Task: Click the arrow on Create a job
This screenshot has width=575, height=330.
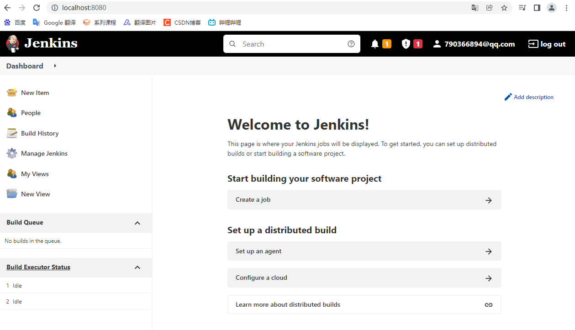Action: (x=489, y=200)
